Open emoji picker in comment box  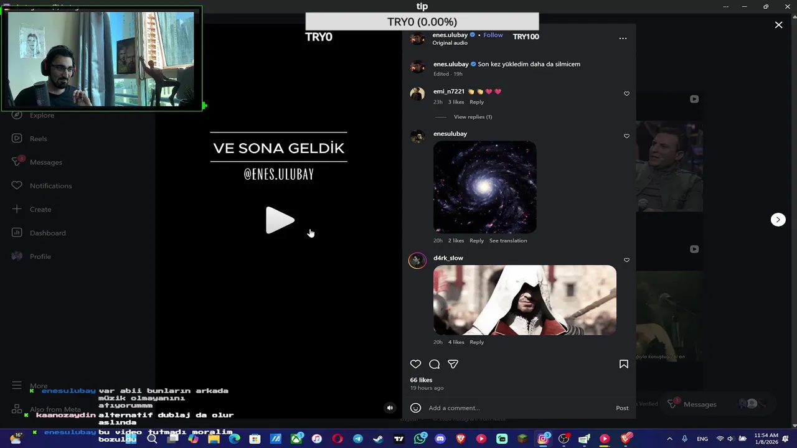point(415,408)
